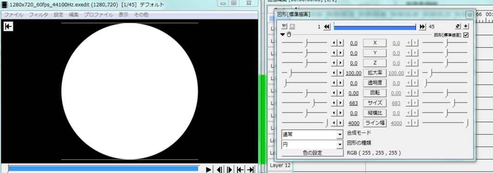Open the 編集 menu
The height and width of the screenshot is (173, 493).
click(74, 15)
